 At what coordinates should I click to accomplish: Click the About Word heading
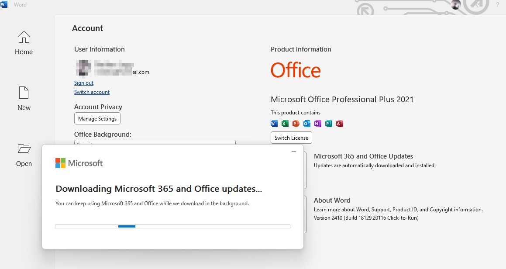332,200
